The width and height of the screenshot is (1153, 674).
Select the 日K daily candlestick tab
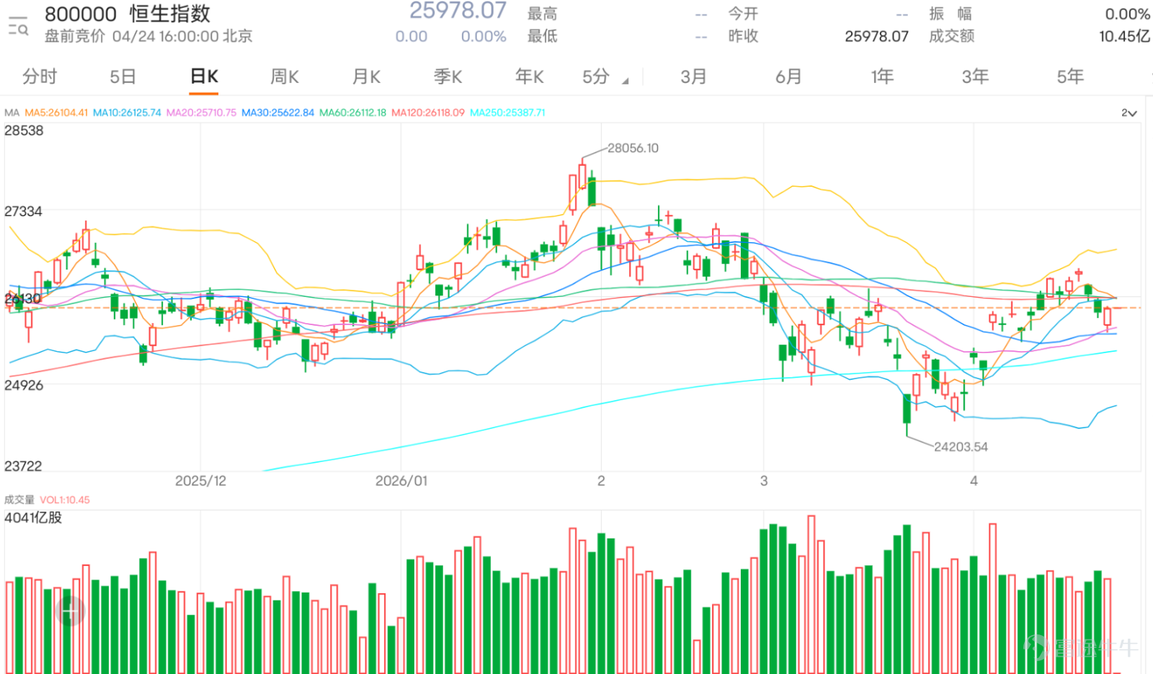[x=204, y=76]
